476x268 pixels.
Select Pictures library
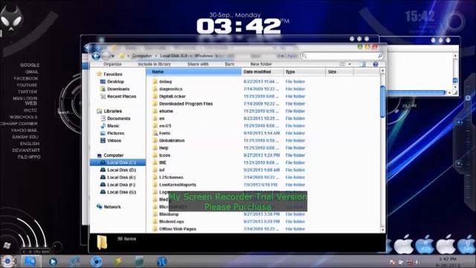coord(116,133)
